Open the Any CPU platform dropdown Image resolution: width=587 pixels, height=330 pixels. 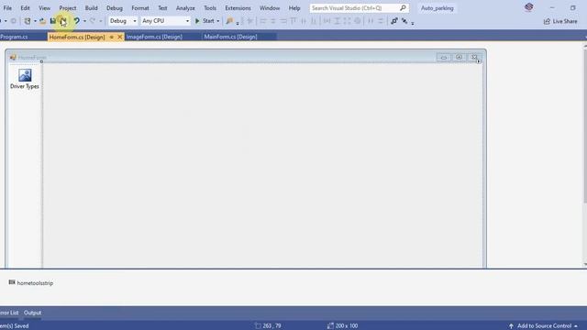165,21
